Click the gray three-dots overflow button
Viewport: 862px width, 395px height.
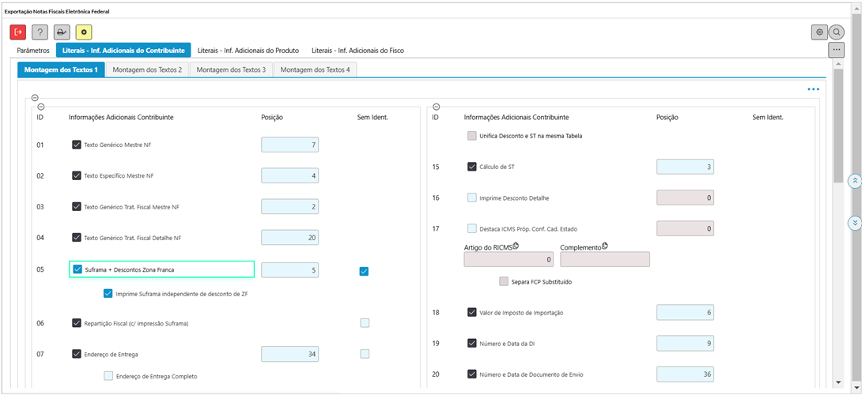[836, 50]
